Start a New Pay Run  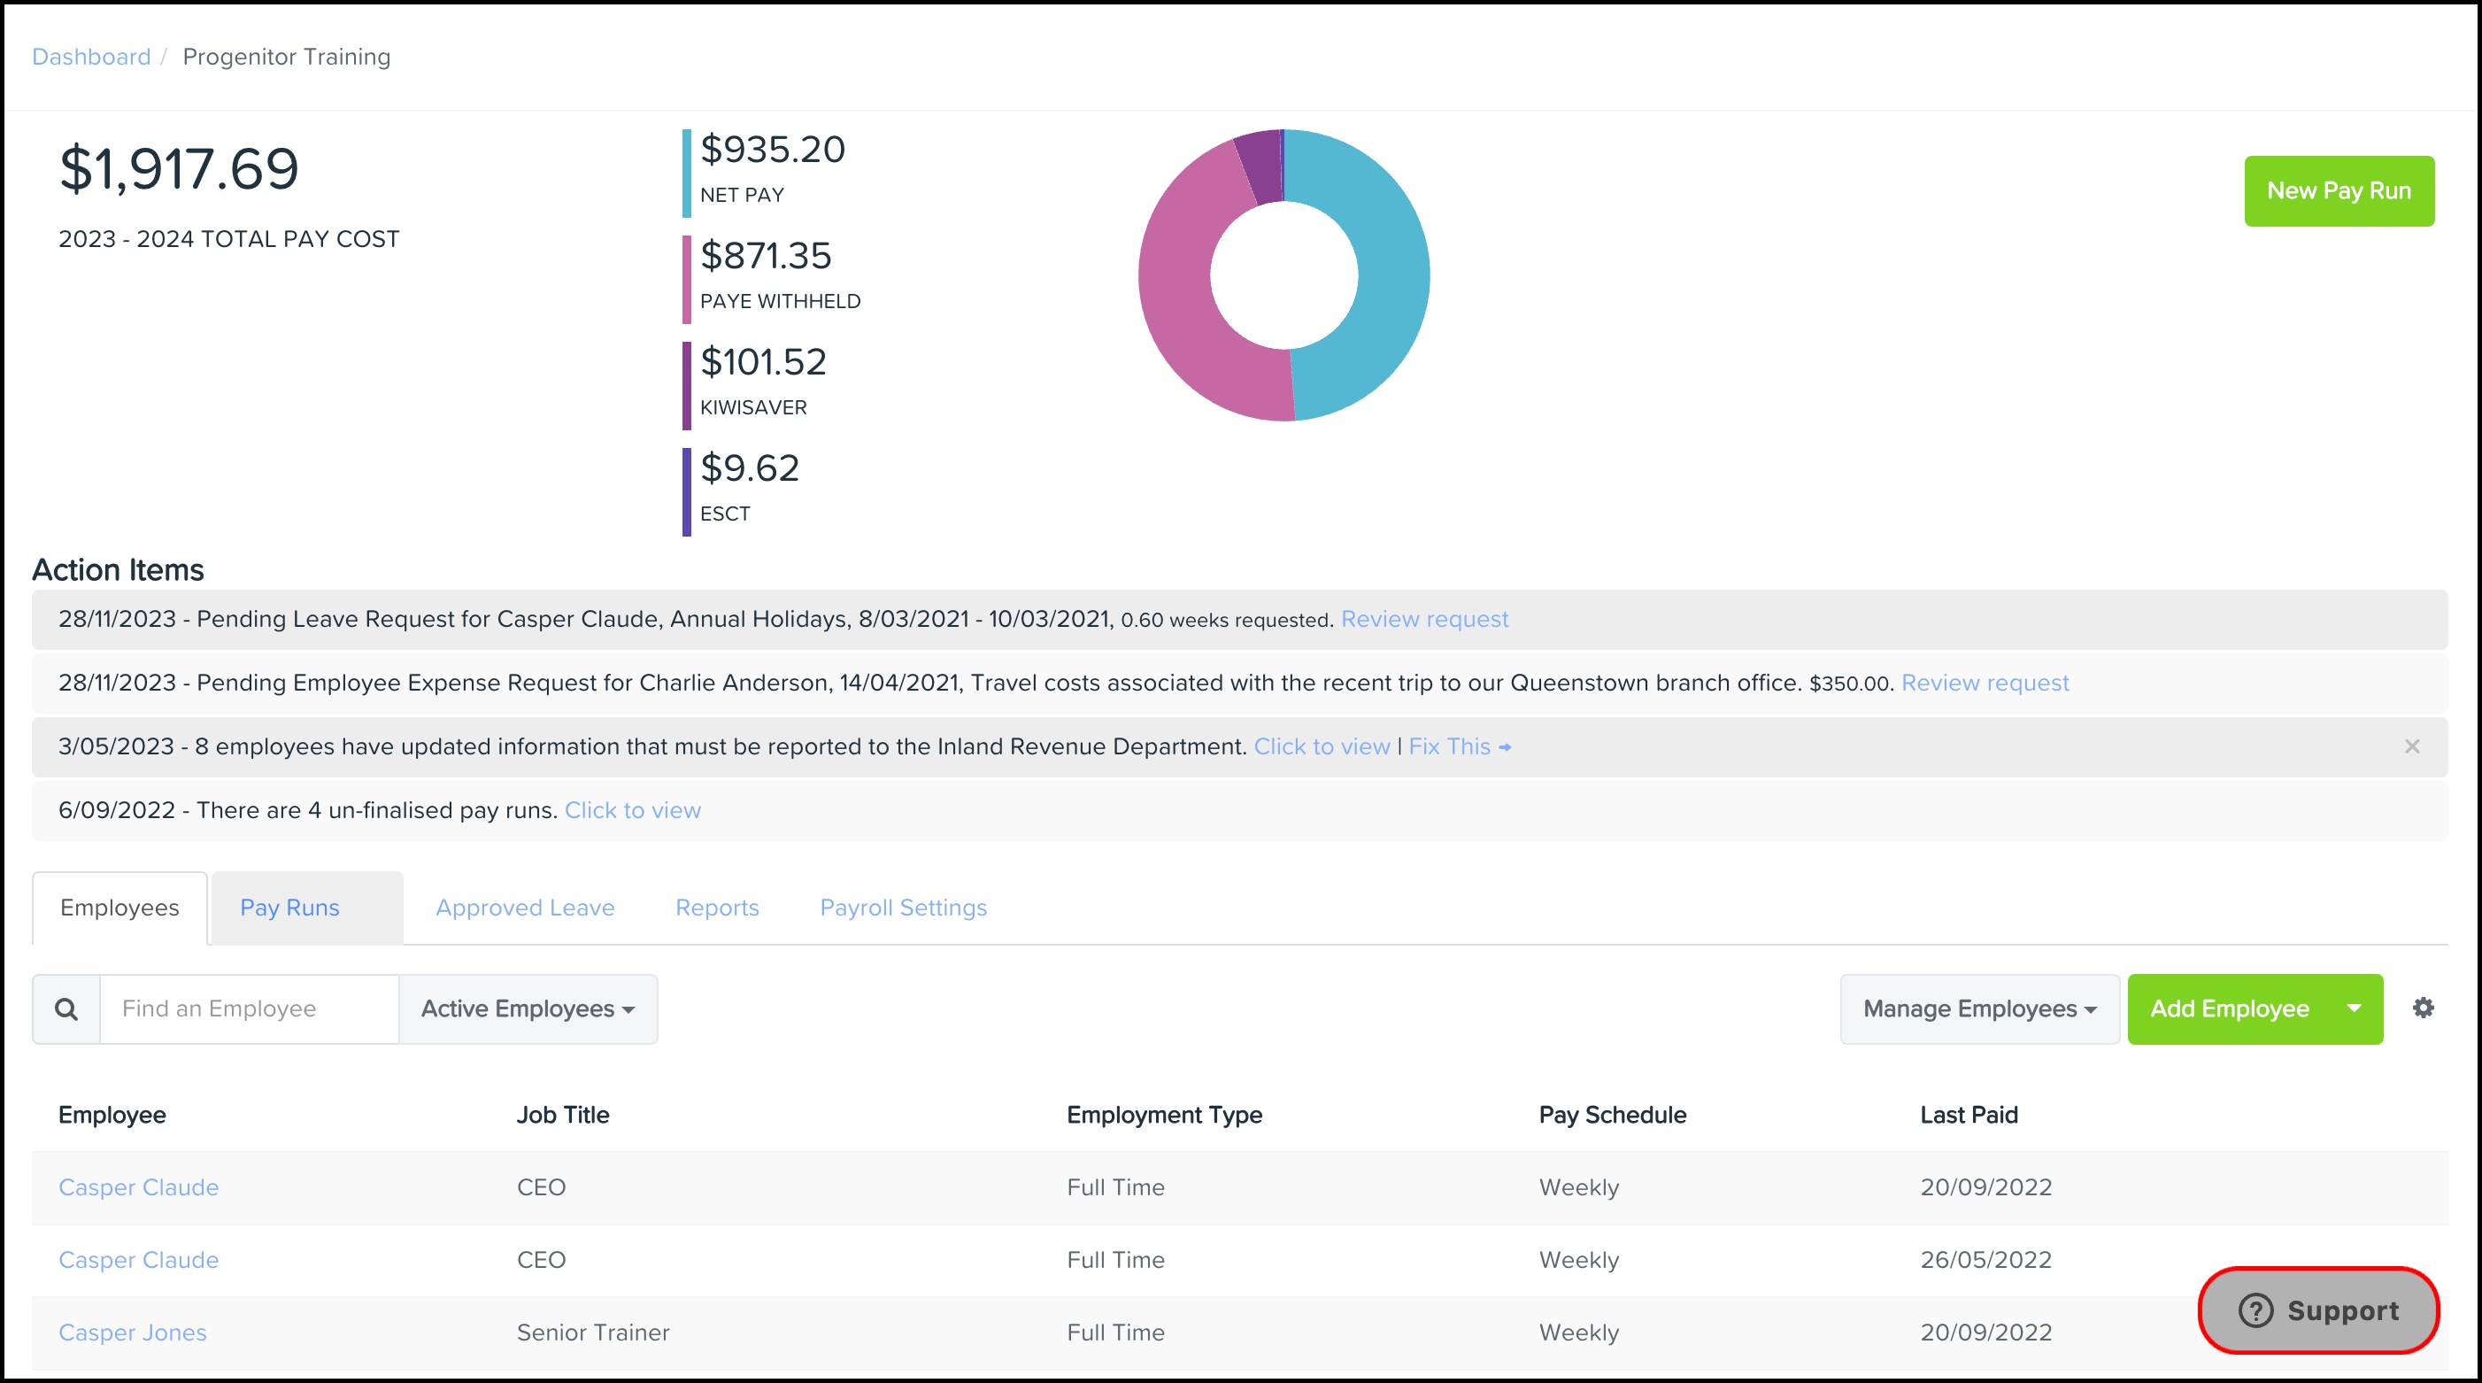click(x=2339, y=191)
